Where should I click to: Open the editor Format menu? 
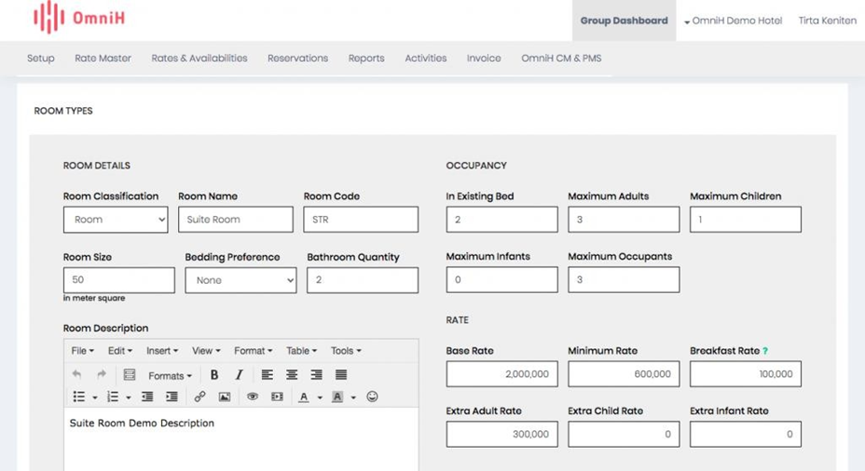click(254, 351)
